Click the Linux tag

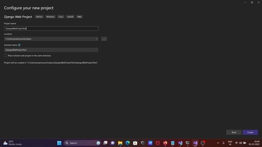(x=61, y=17)
